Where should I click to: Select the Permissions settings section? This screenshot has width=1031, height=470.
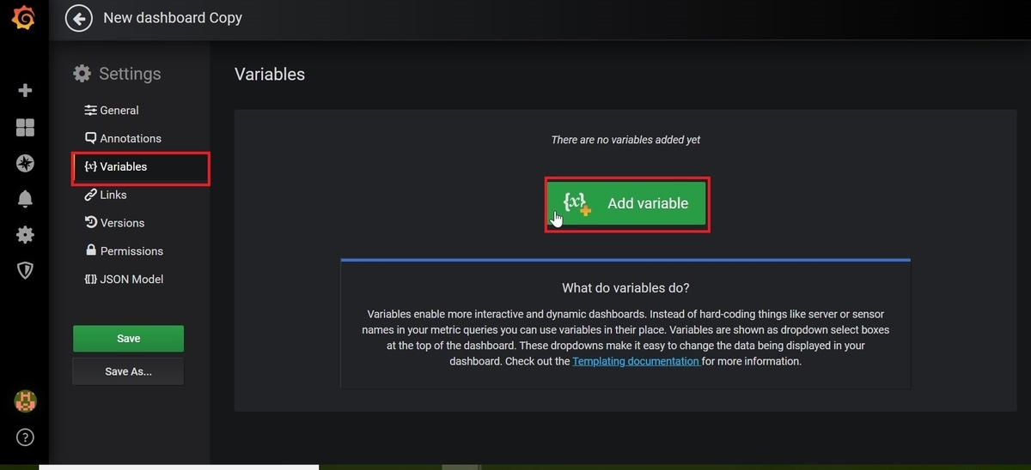(124, 251)
